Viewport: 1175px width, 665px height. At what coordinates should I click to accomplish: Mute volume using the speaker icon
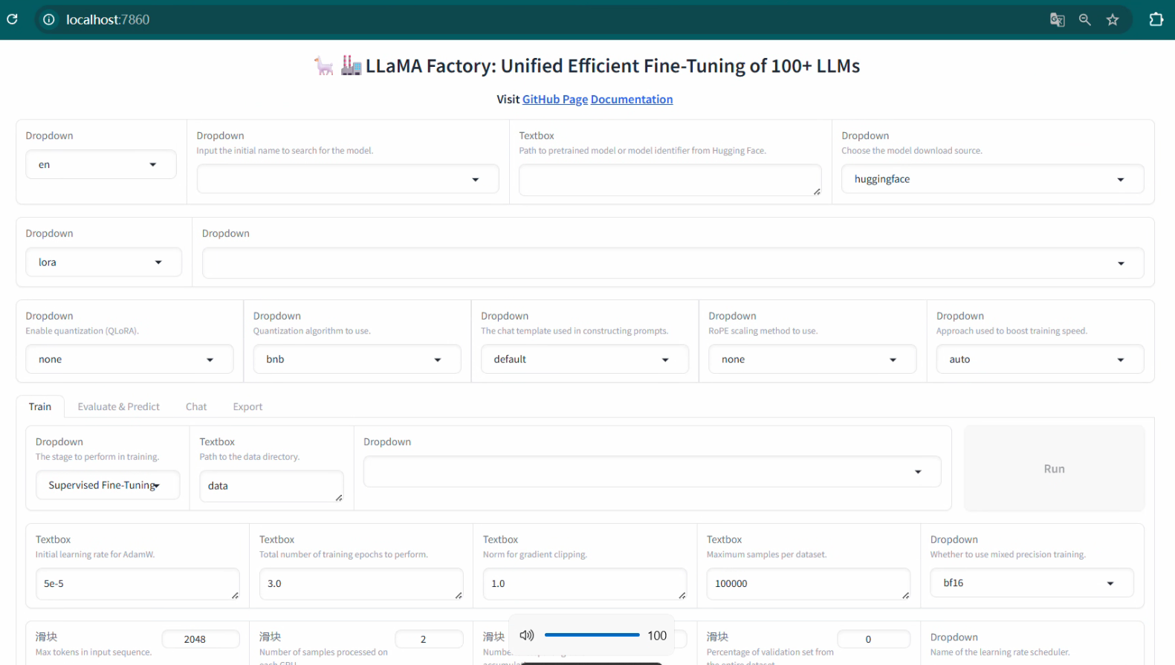pyautogui.click(x=527, y=635)
